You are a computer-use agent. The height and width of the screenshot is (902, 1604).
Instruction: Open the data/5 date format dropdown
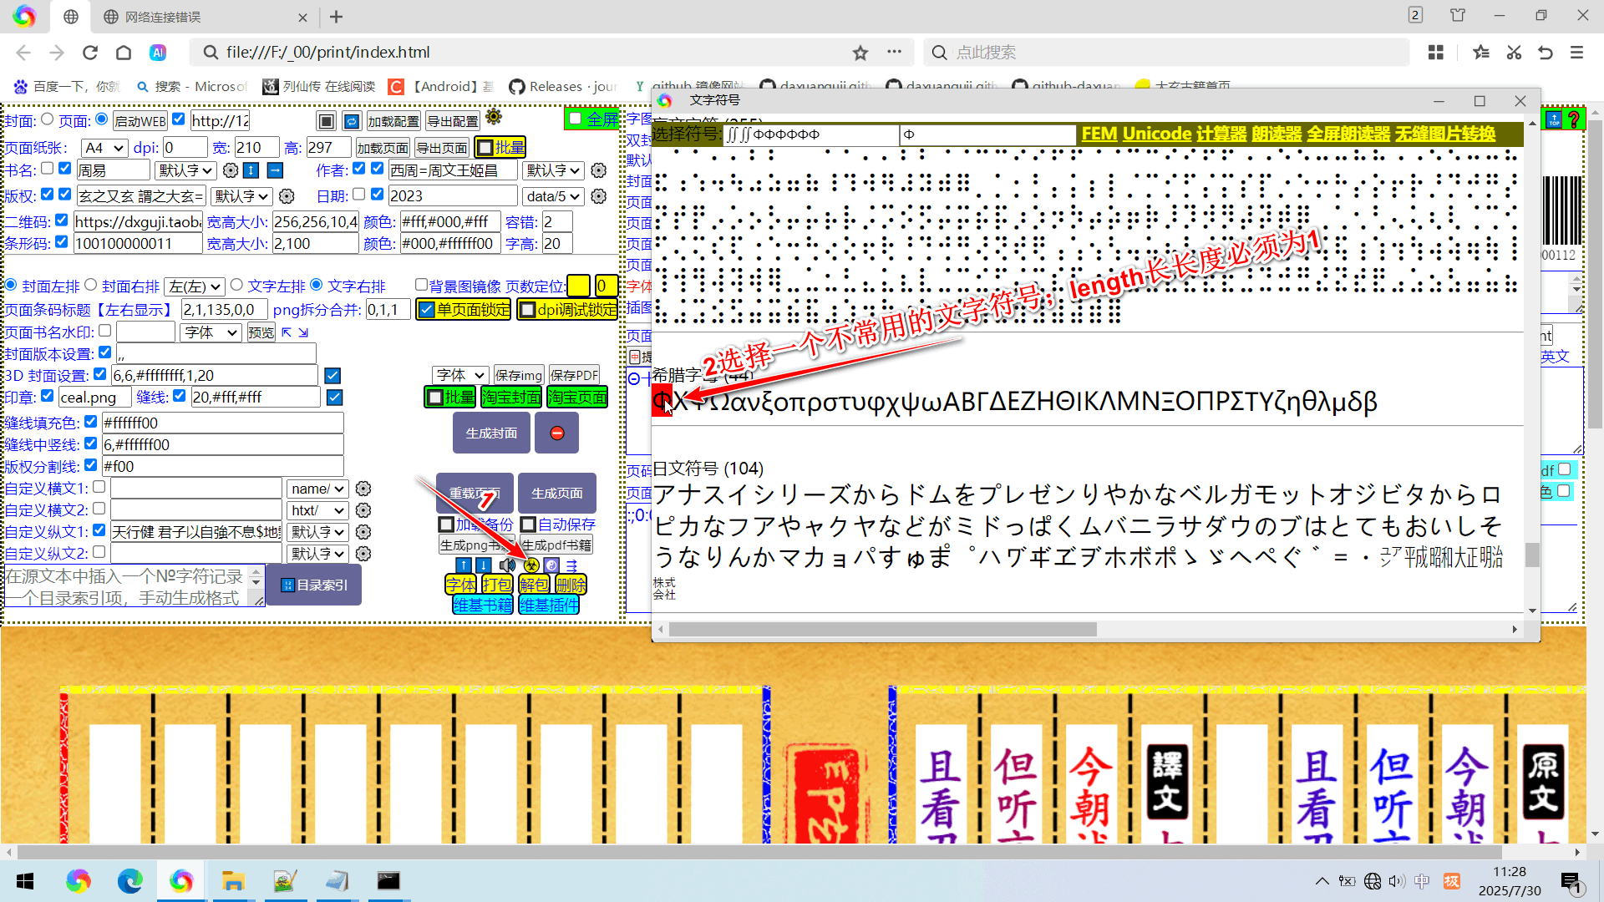click(553, 195)
